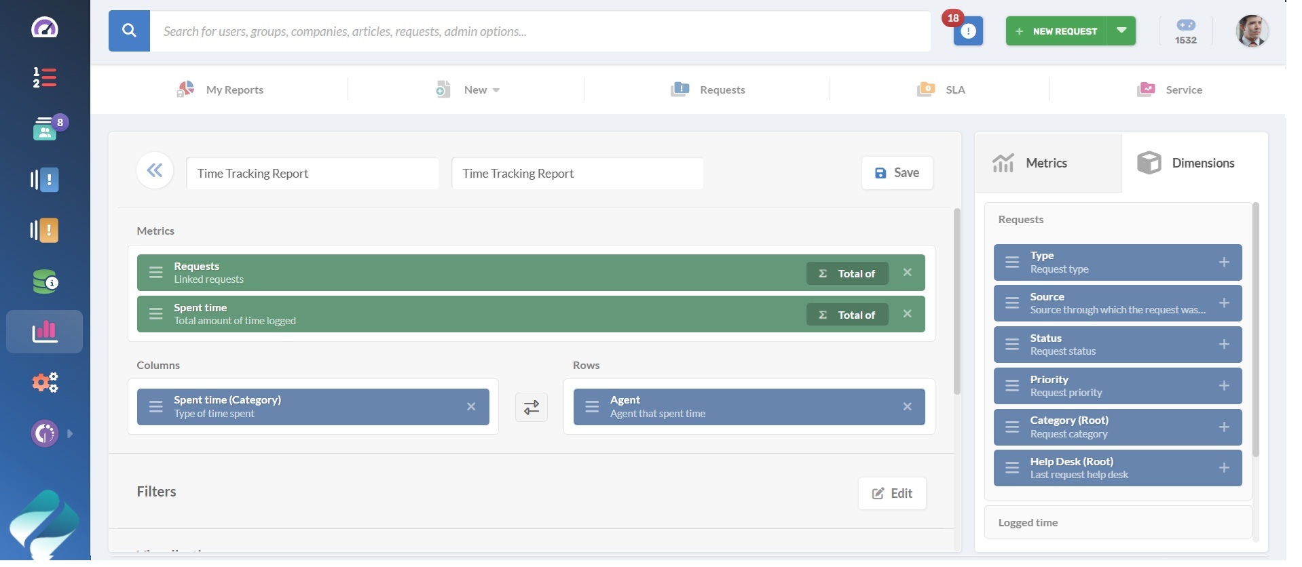Screen dimensions: 1302x567
Task: Open the user profile avatar
Action: 1252,31
